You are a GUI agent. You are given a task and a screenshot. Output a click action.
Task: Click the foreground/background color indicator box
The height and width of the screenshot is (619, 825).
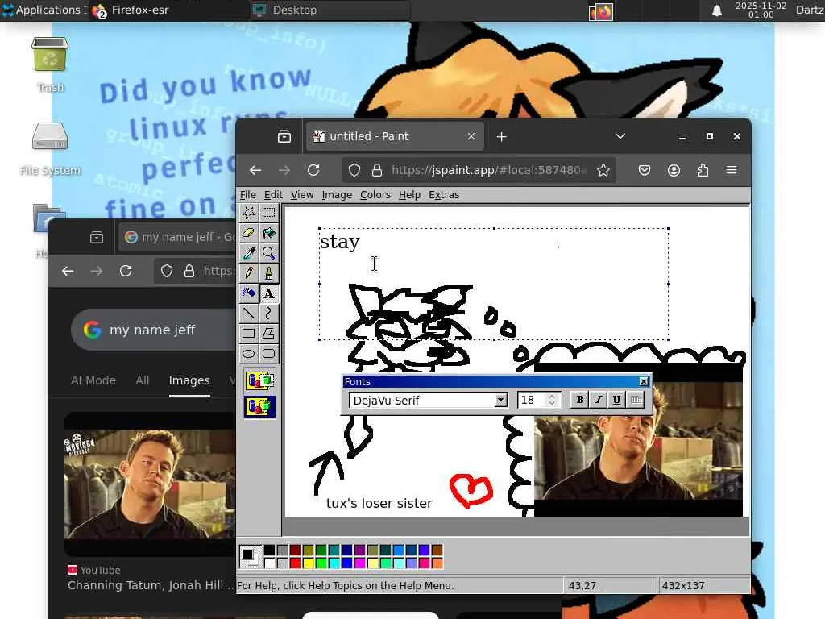click(250, 556)
